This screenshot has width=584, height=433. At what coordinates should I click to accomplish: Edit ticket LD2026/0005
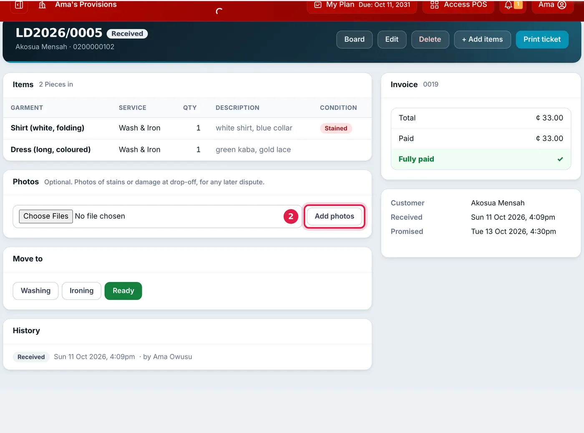[392, 40]
